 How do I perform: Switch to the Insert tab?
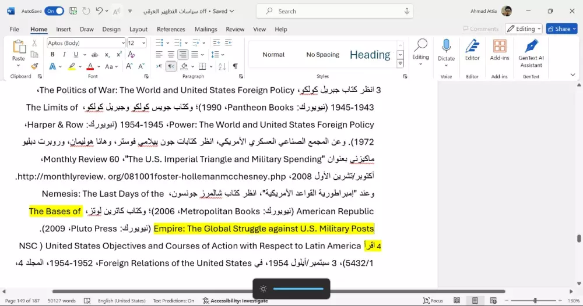[63, 29]
